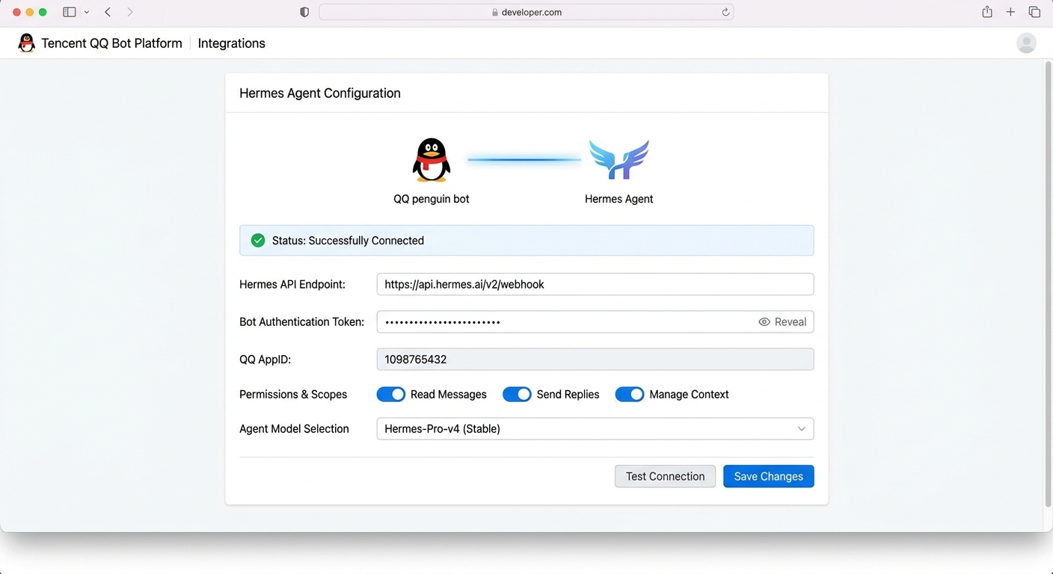This screenshot has height=574, width=1053.
Task: Close the window with the red button
Action: pos(17,12)
